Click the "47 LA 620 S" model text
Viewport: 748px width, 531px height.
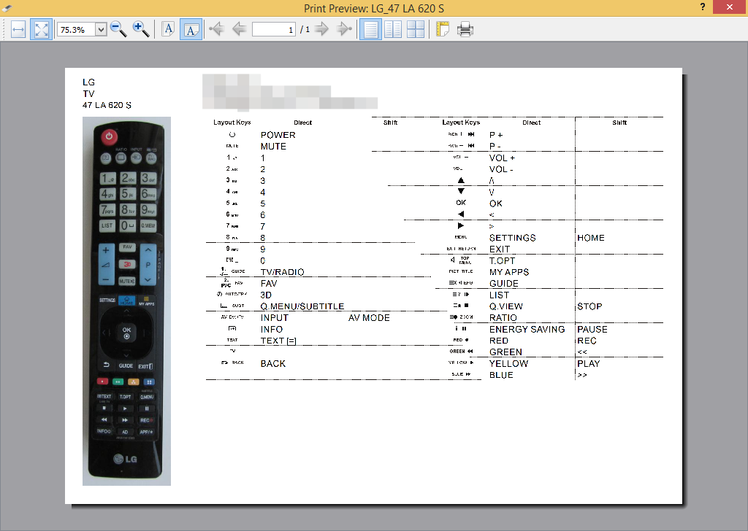pos(107,105)
